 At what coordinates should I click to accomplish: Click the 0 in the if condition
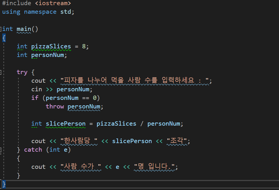(x=95, y=98)
